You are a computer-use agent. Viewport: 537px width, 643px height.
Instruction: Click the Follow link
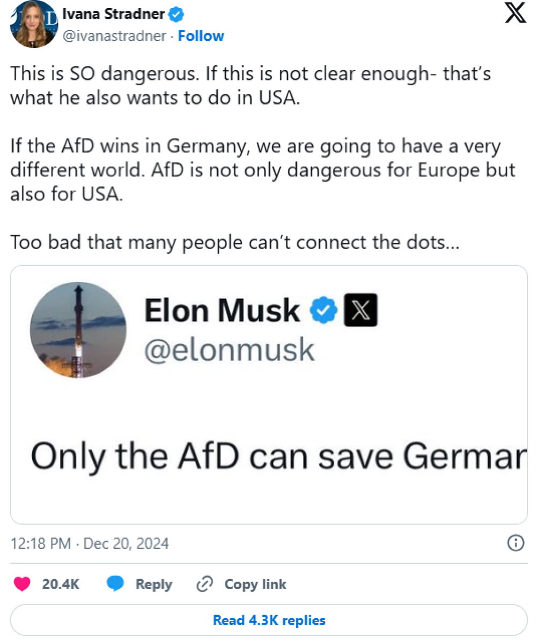[x=201, y=36]
